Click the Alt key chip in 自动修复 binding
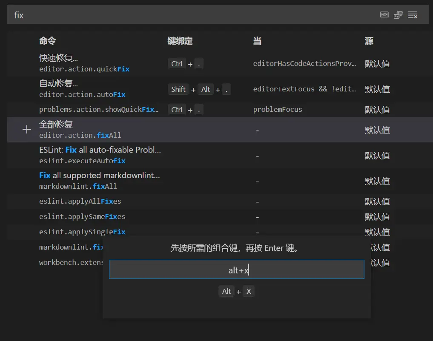Screen dimensions: 433x341 pos(206,89)
